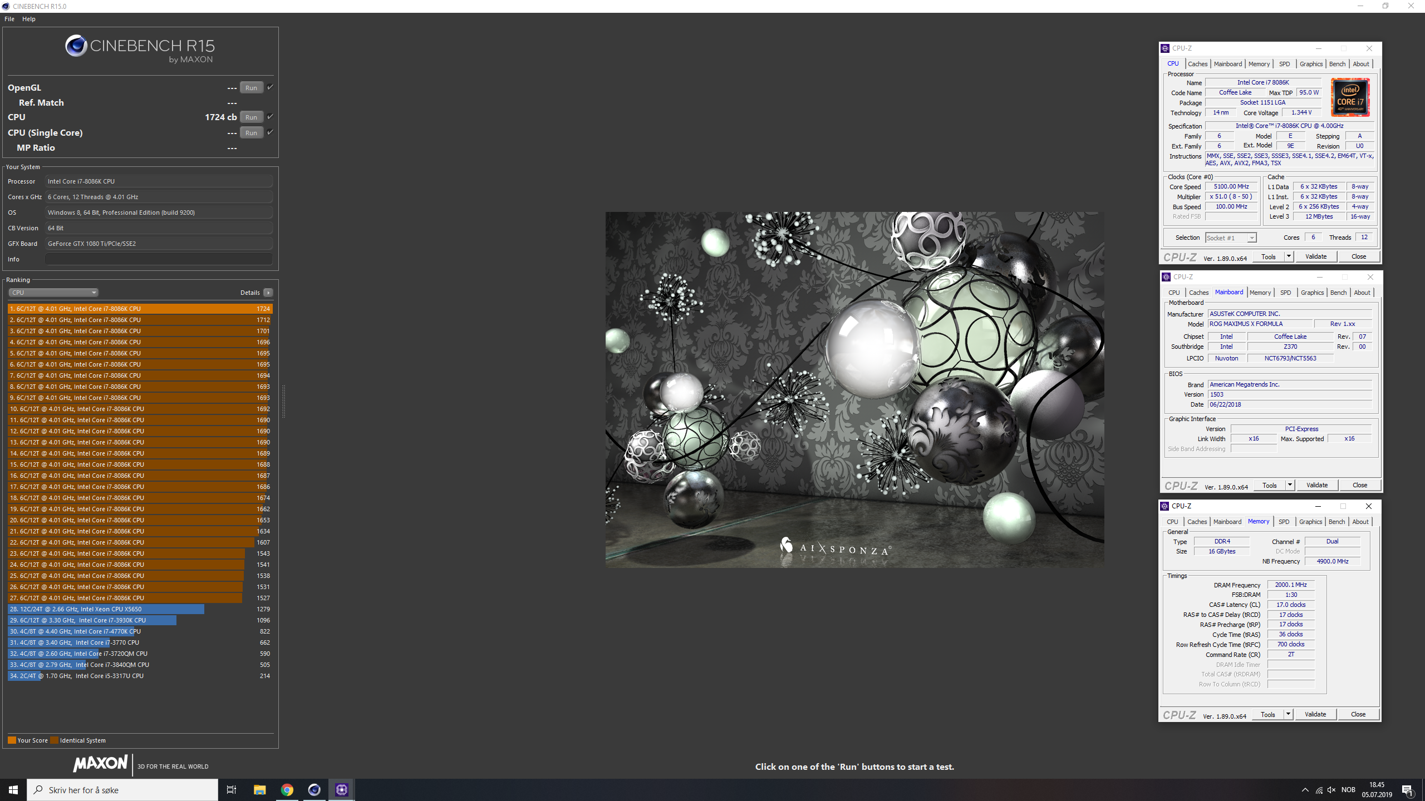Image resolution: width=1425 pixels, height=801 pixels.
Task: Click the Details arrow button in Ranking
Action: click(268, 293)
